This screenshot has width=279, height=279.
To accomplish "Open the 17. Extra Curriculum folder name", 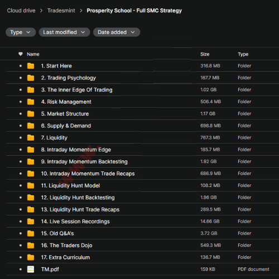I will click(x=65, y=257).
